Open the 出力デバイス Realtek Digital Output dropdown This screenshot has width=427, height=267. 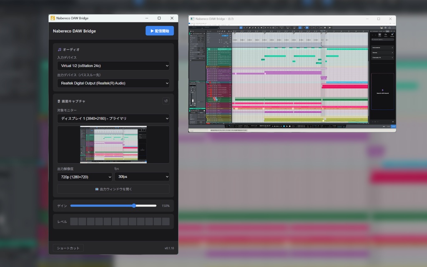click(x=113, y=83)
